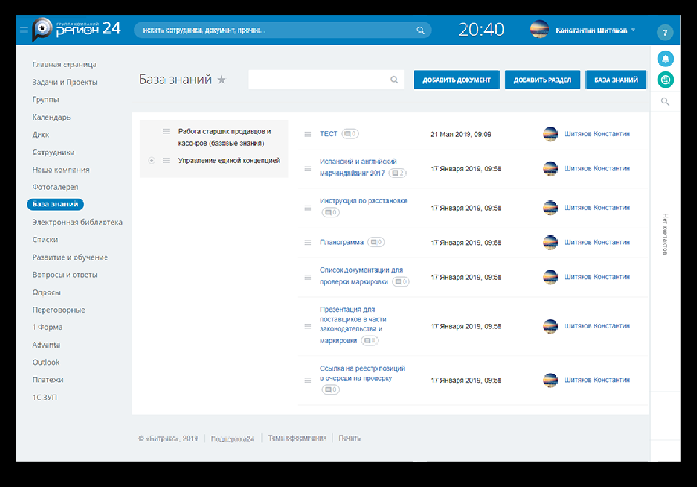
Task: Open the Планограмма document link
Action: coord(342,242)
